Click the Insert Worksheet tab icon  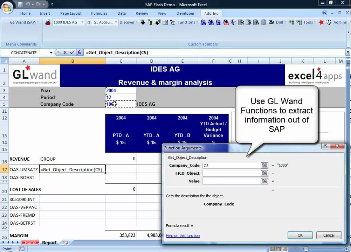[66, 243]
